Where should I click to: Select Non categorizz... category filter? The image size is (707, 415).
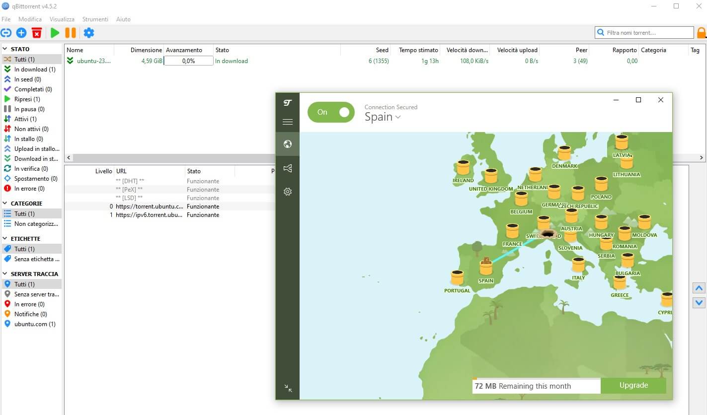[31, 224]
